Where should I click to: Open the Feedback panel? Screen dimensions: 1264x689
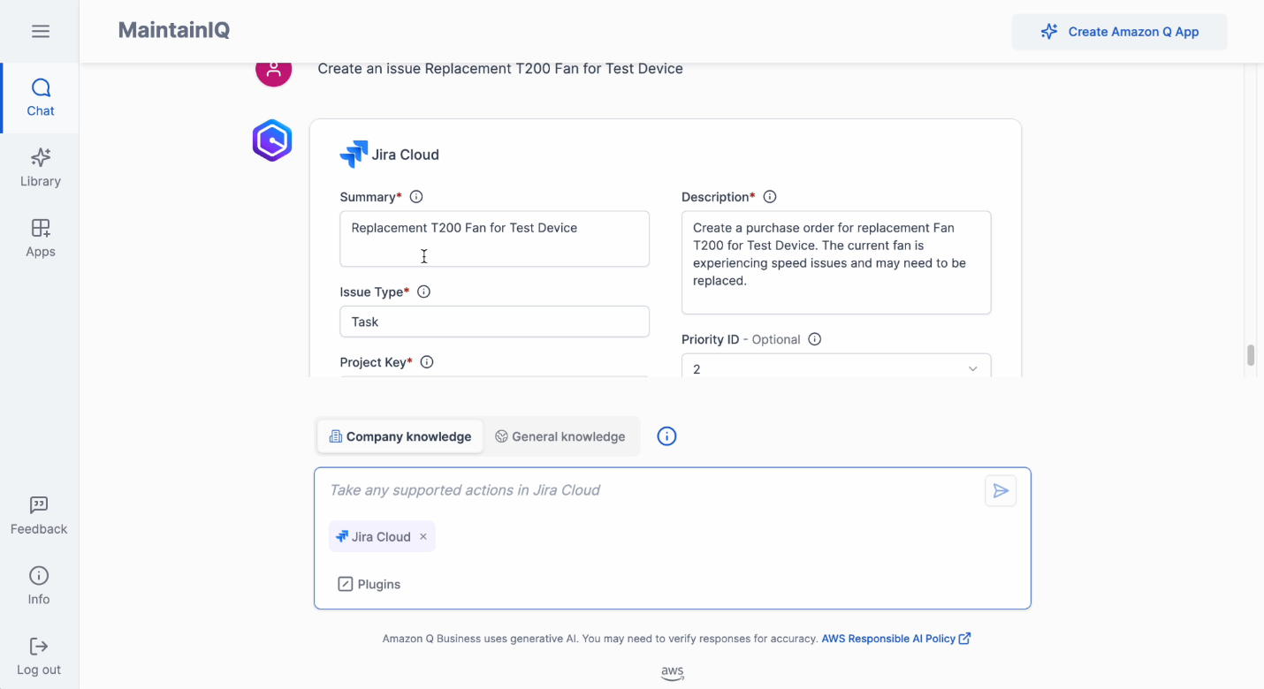[x=39, y=516]
